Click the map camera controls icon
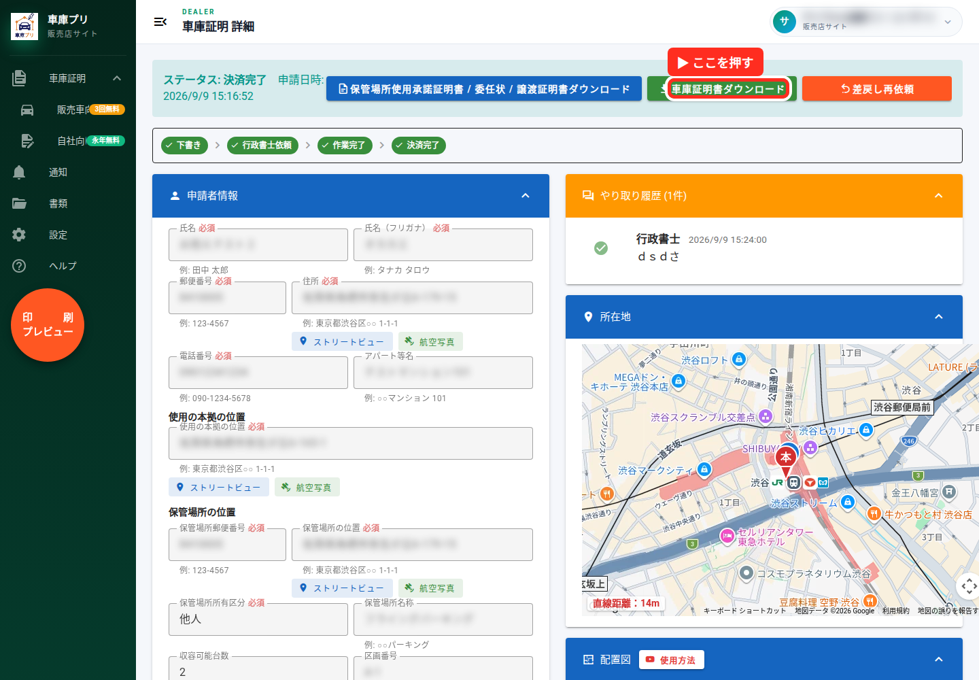 pos(969,585)
